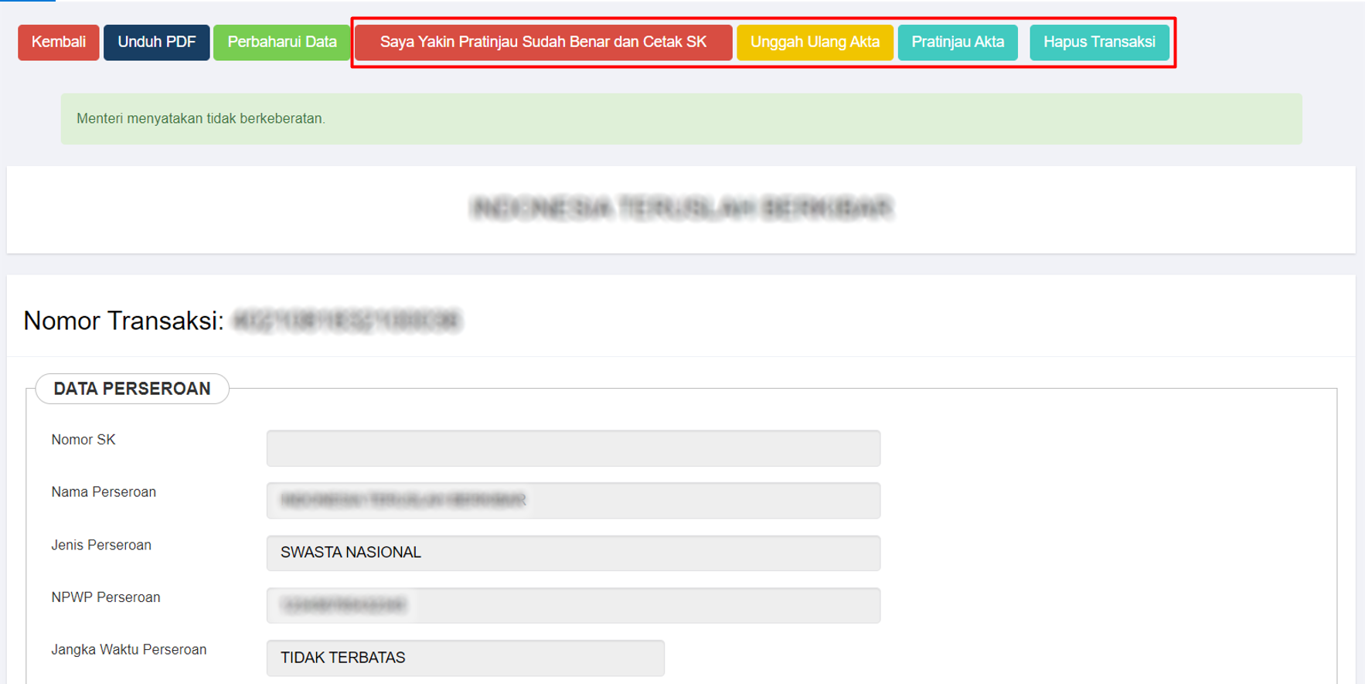Click the DATA PERSEROAN section title
The height and width of the screenshot is (684, 1365).
132,389
